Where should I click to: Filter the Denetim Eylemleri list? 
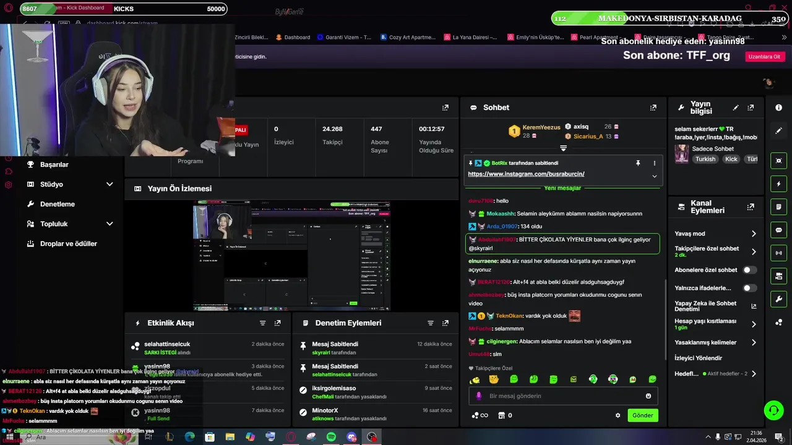pos(431,323)
